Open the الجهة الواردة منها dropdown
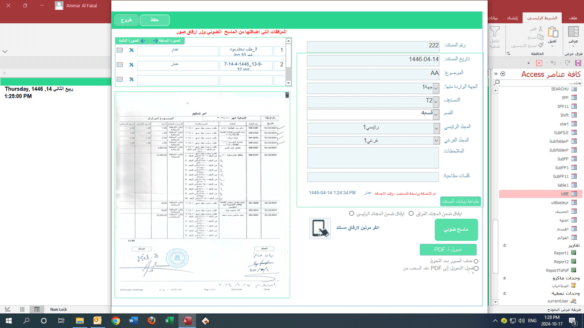 [436, 88]
